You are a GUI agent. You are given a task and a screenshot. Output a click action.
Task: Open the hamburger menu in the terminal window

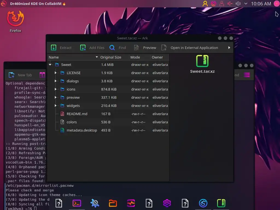pos(247,75)
